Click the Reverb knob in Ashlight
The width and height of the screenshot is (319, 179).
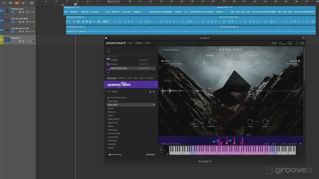tap(265, 122)
